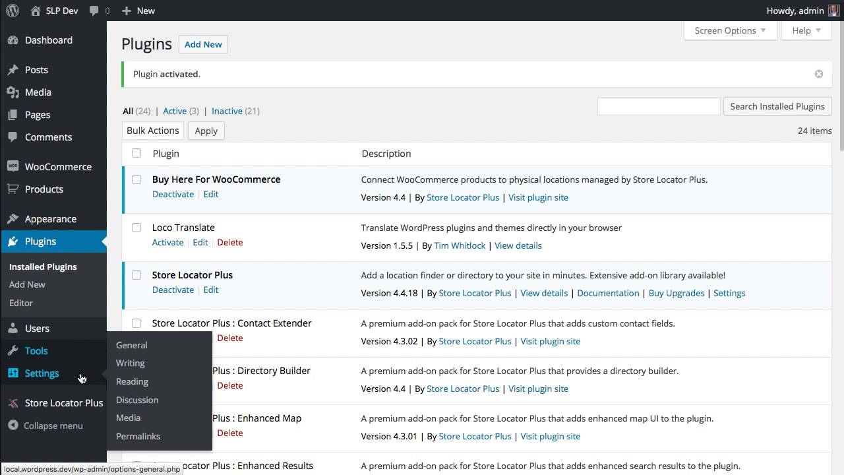Click the Comments bubble sidebar icon

click(13, 137)
